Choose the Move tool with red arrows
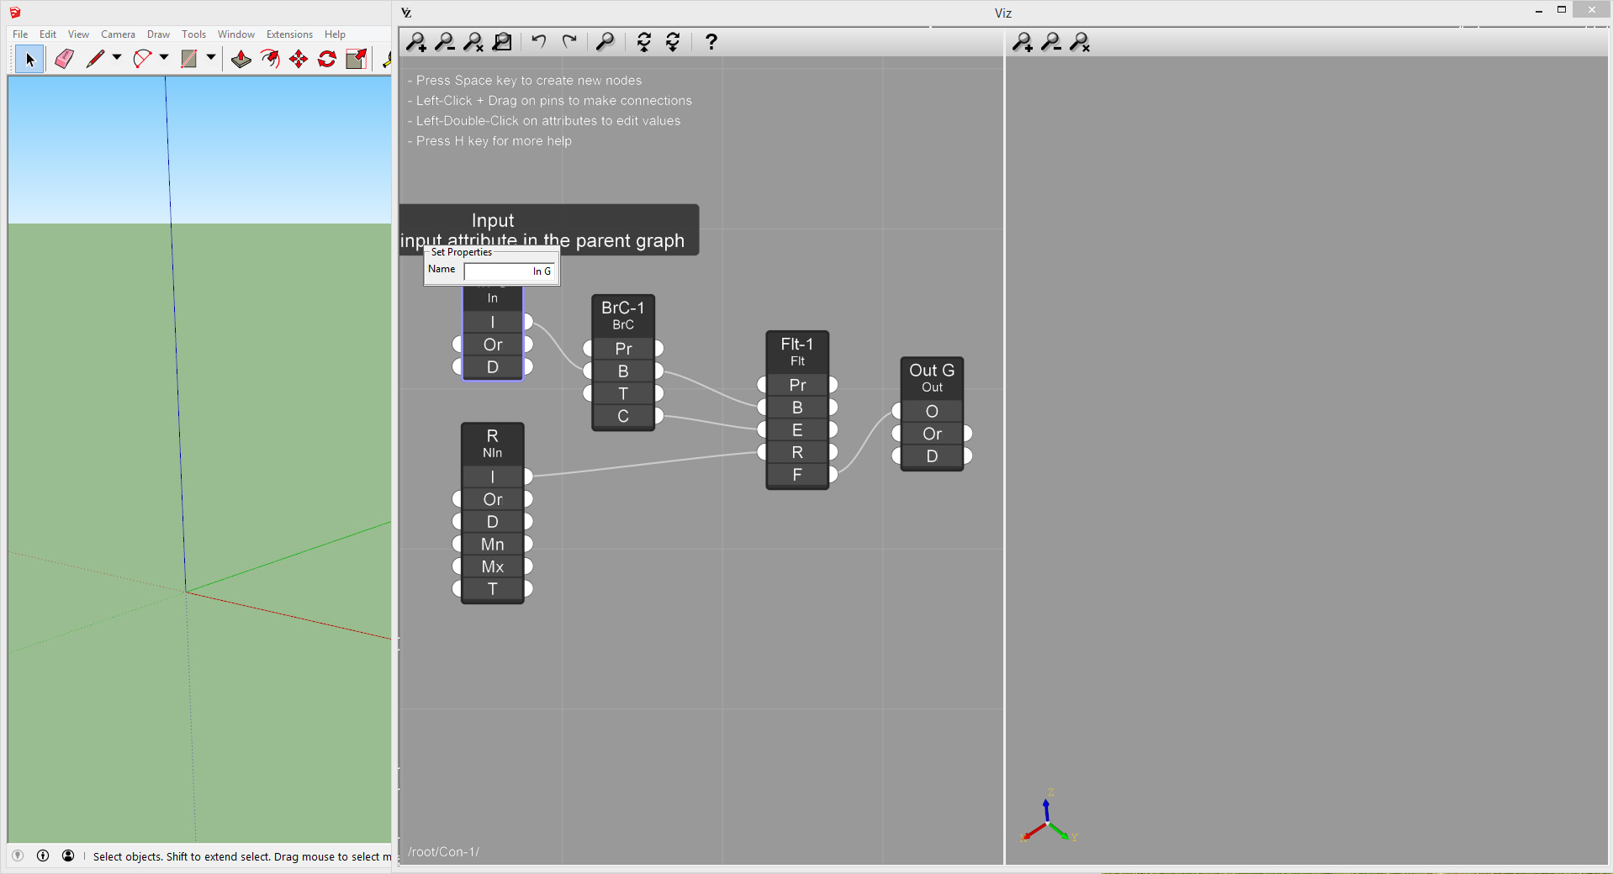Viewport: 1613px width, 874px height. click(x=299, y=59)
